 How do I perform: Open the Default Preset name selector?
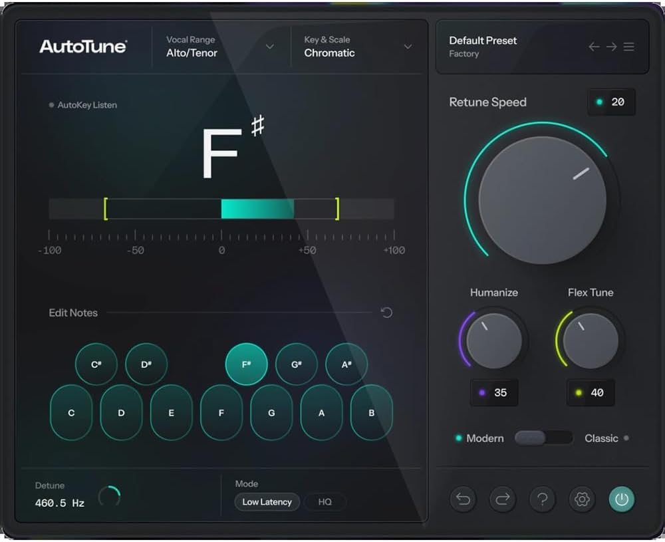[483, 41]
